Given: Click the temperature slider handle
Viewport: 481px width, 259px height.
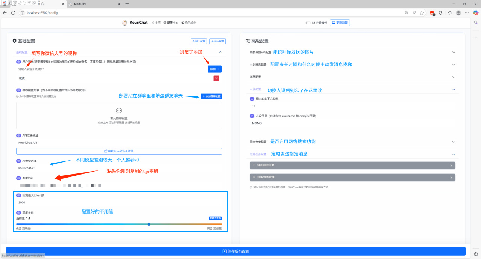Looking at the screenshot, I should click(x=149, y=224).
